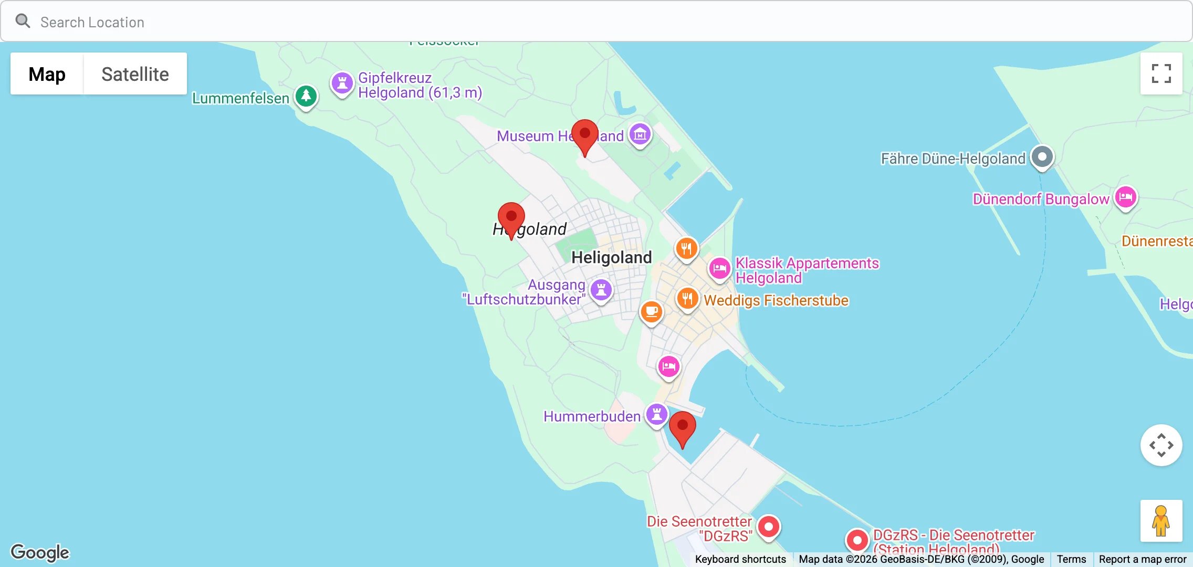This screenshot has width=1193, height=567.
Task: Select the Gipfelkreuz Helgoland landmark icon
Action: (x=342, y=83)
